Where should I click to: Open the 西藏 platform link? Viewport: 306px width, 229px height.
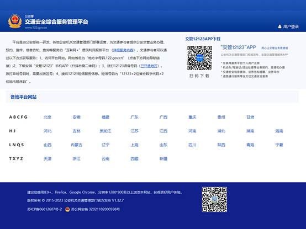(x=134, y=158)
